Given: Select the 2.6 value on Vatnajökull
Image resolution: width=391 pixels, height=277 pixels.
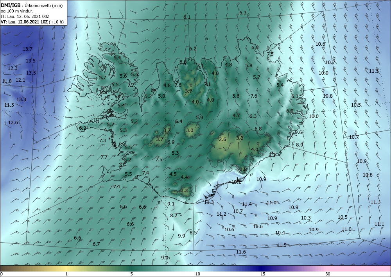Looking at the screenshot, I should [222, 139].
